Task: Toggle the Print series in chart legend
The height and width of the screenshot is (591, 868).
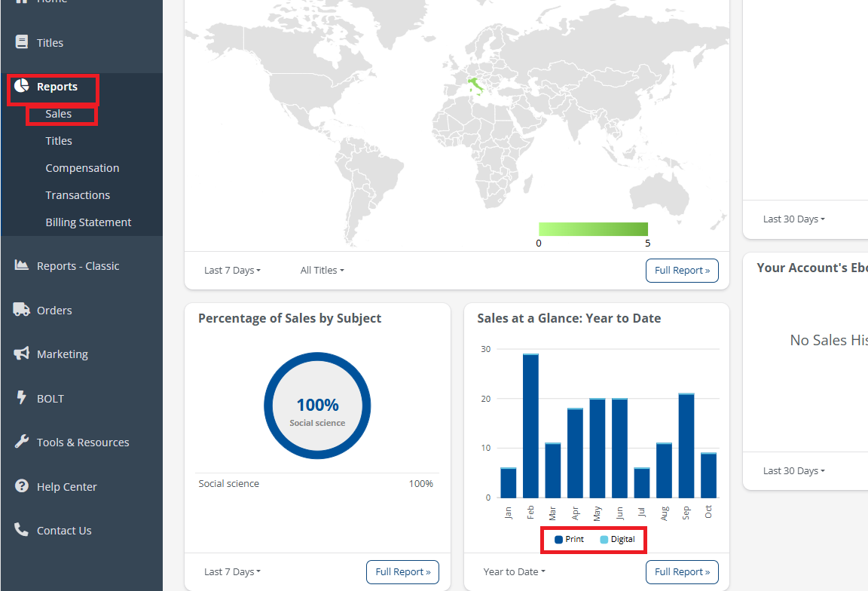Action: (569, 540)
